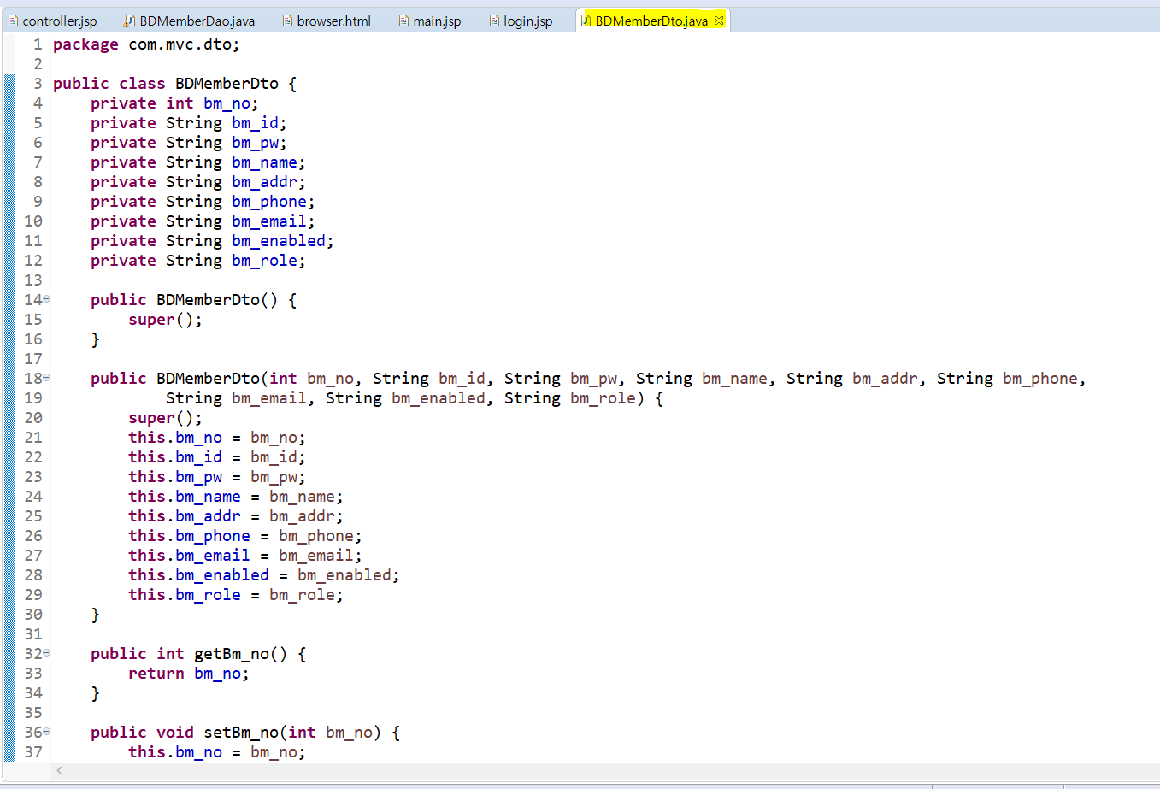Collapse the default constructor on line 14
1160x789 pixels.
click(x=47, y=299)
